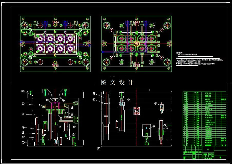Select the row number "1" at the parts list bottom
Image resolution: width=232 pixels, height=164 pixels.
(185, 143)
